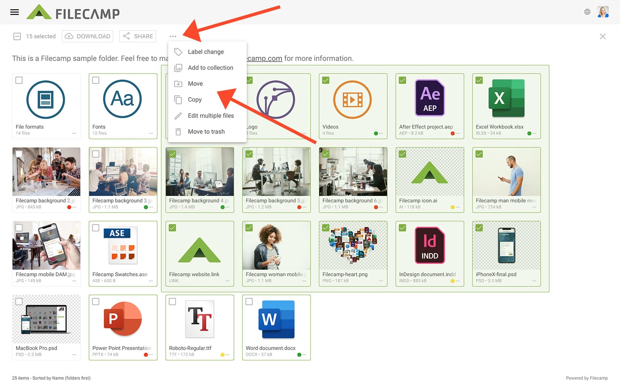Image resolution: width=620 pixels, height=387 pixels.
Task: Open the File formats folder icon
Action: [x=46, y=100]
